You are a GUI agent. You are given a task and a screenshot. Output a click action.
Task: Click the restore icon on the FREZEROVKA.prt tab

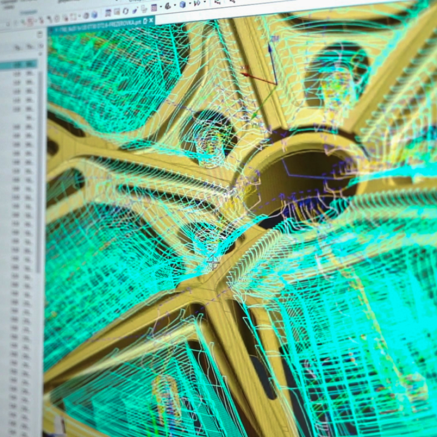145,21
